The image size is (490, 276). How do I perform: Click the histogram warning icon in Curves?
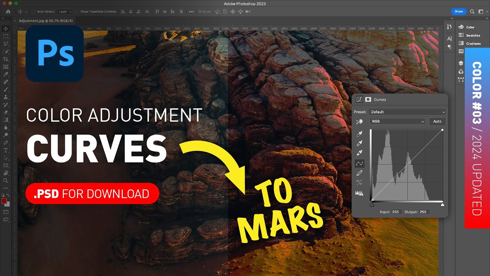(x=359, y=194)
